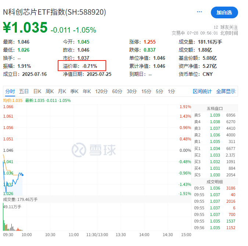This screenshot has height=246, width=248.
Task: Click the 净值日期 value 2025-07-25
Action: pyautogui.click(x=99, y=74)
